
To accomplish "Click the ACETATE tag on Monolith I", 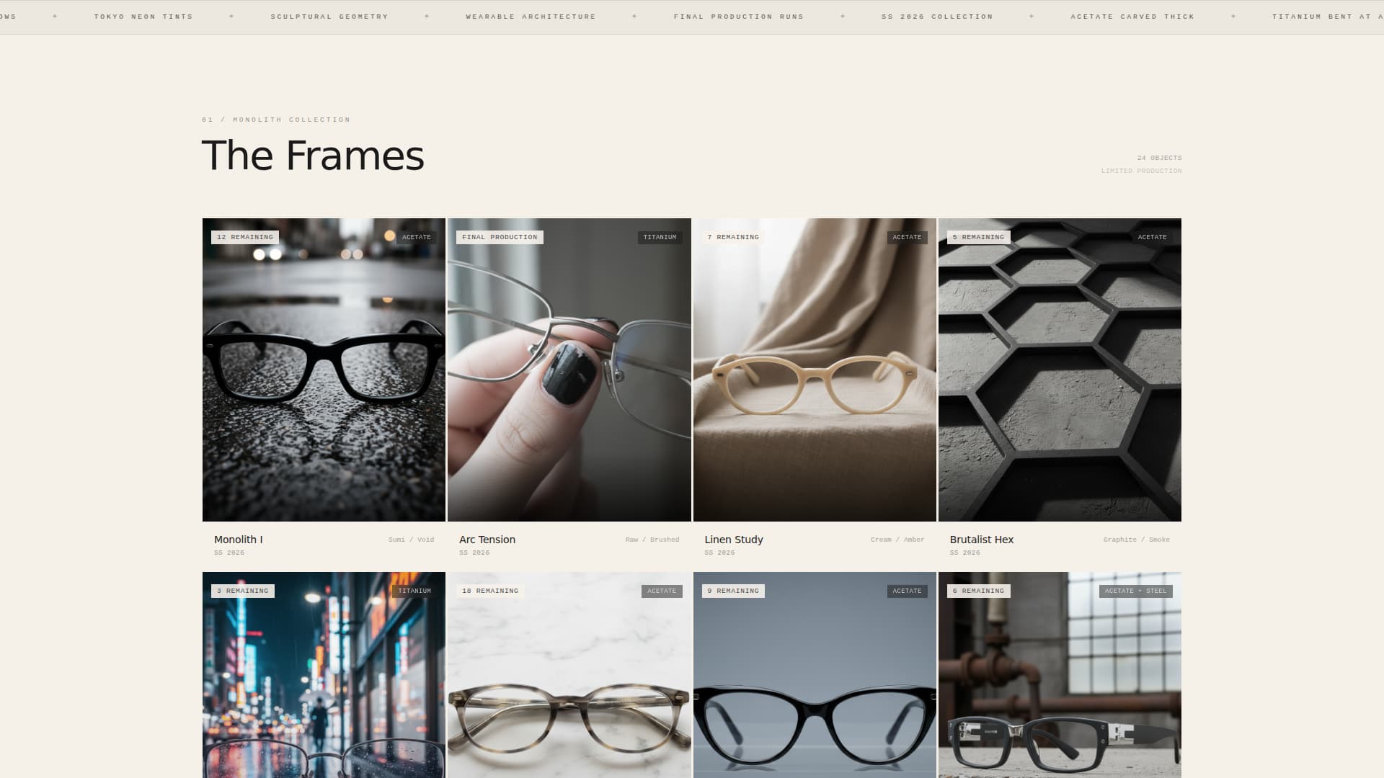I will (x=417, y=237).
